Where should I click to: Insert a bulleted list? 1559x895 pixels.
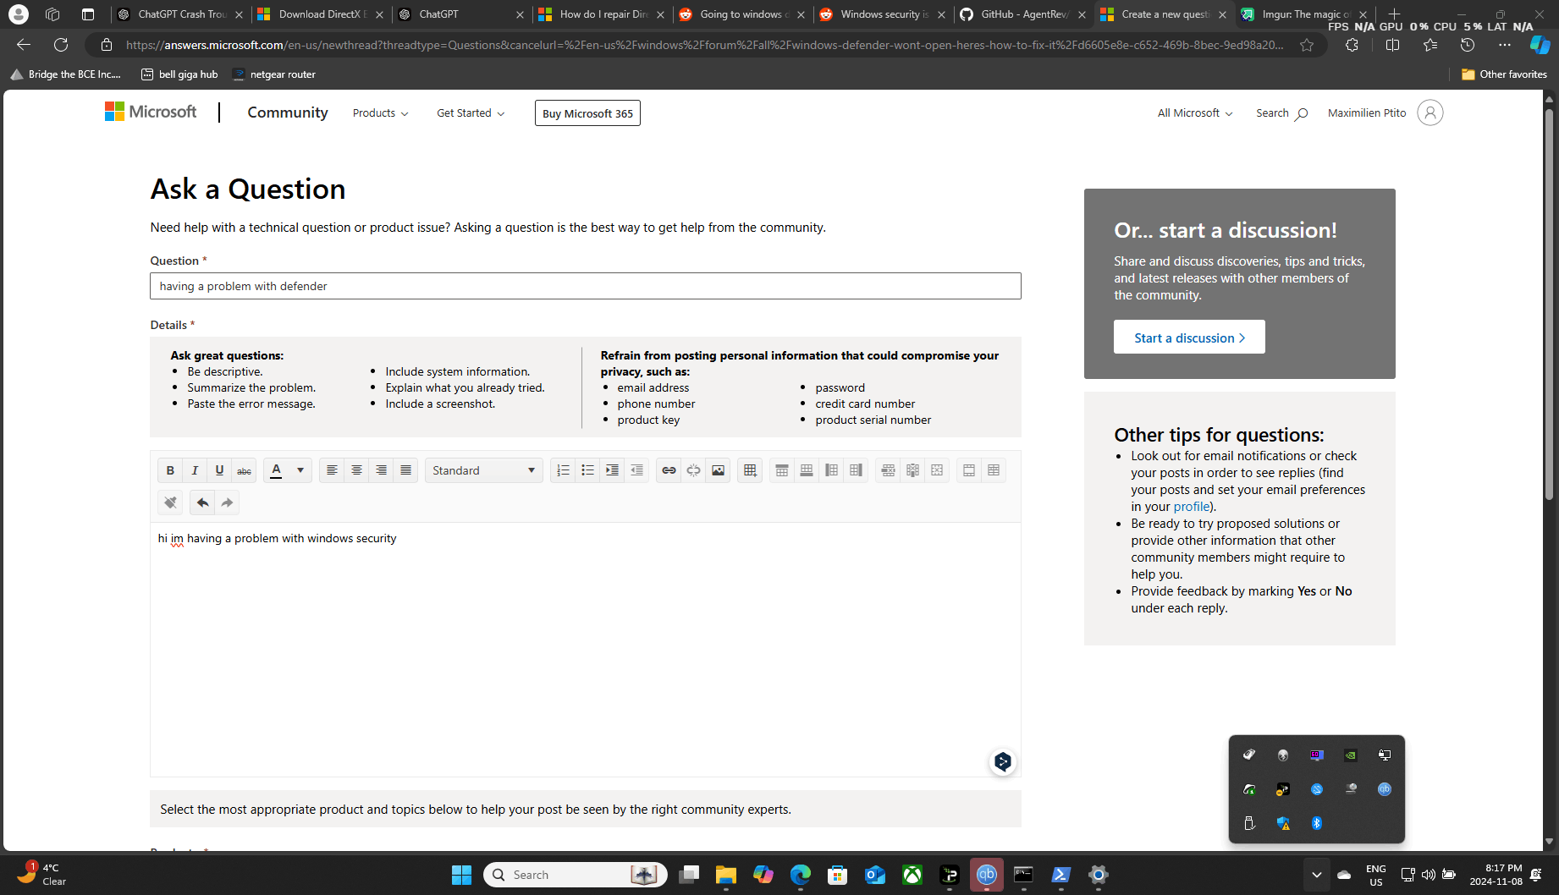click(x=587, y=470)
